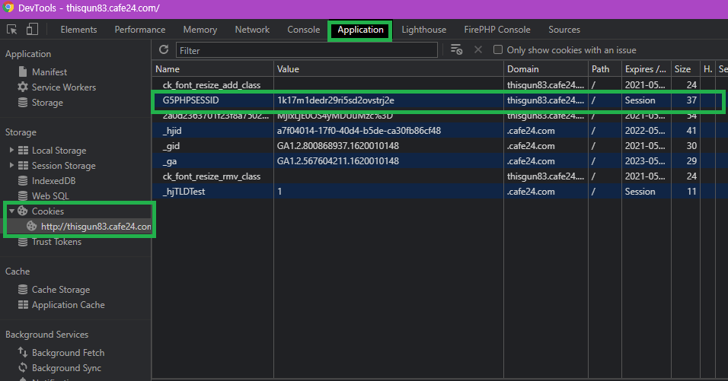The image size is (728, 381).
Task: Open Background Fetch service item
Action: click(68, 353)
